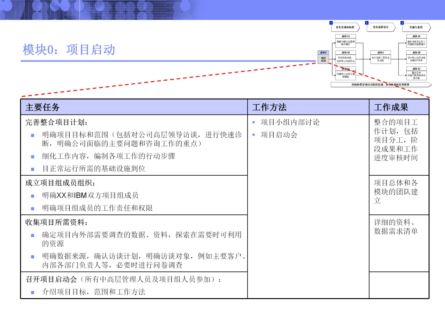Click the blue number 1 badge

331,23
